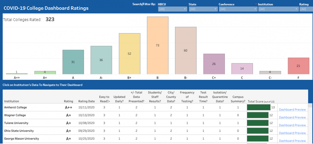Open the State filter dropdown
313x144 pixels.
[x=203, y=9]
